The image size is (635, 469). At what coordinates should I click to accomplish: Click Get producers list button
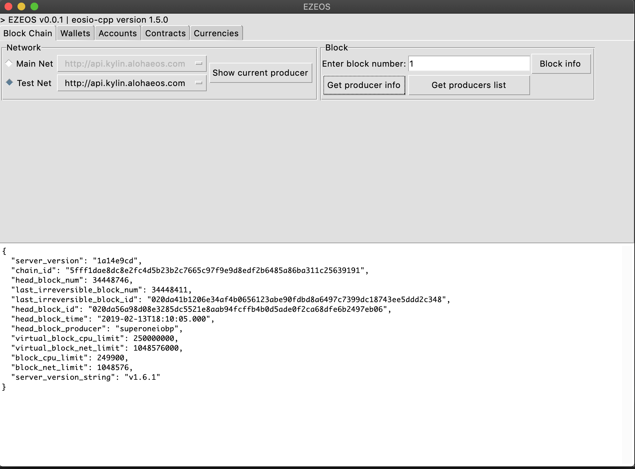468,85
